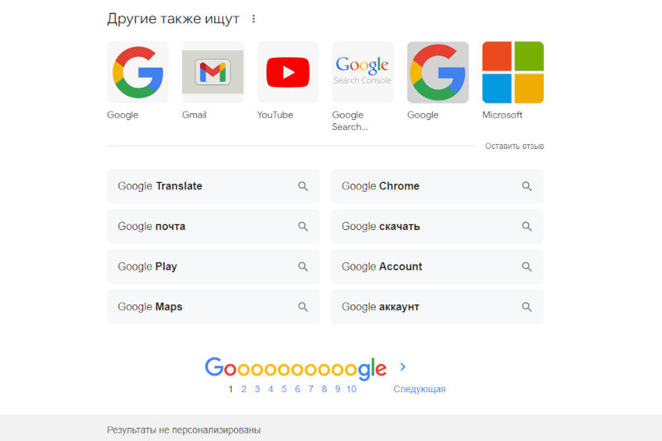Choose the Google Play related search
Screen dimensions: 662x441
pyautogui.click(x=148, y=266)
